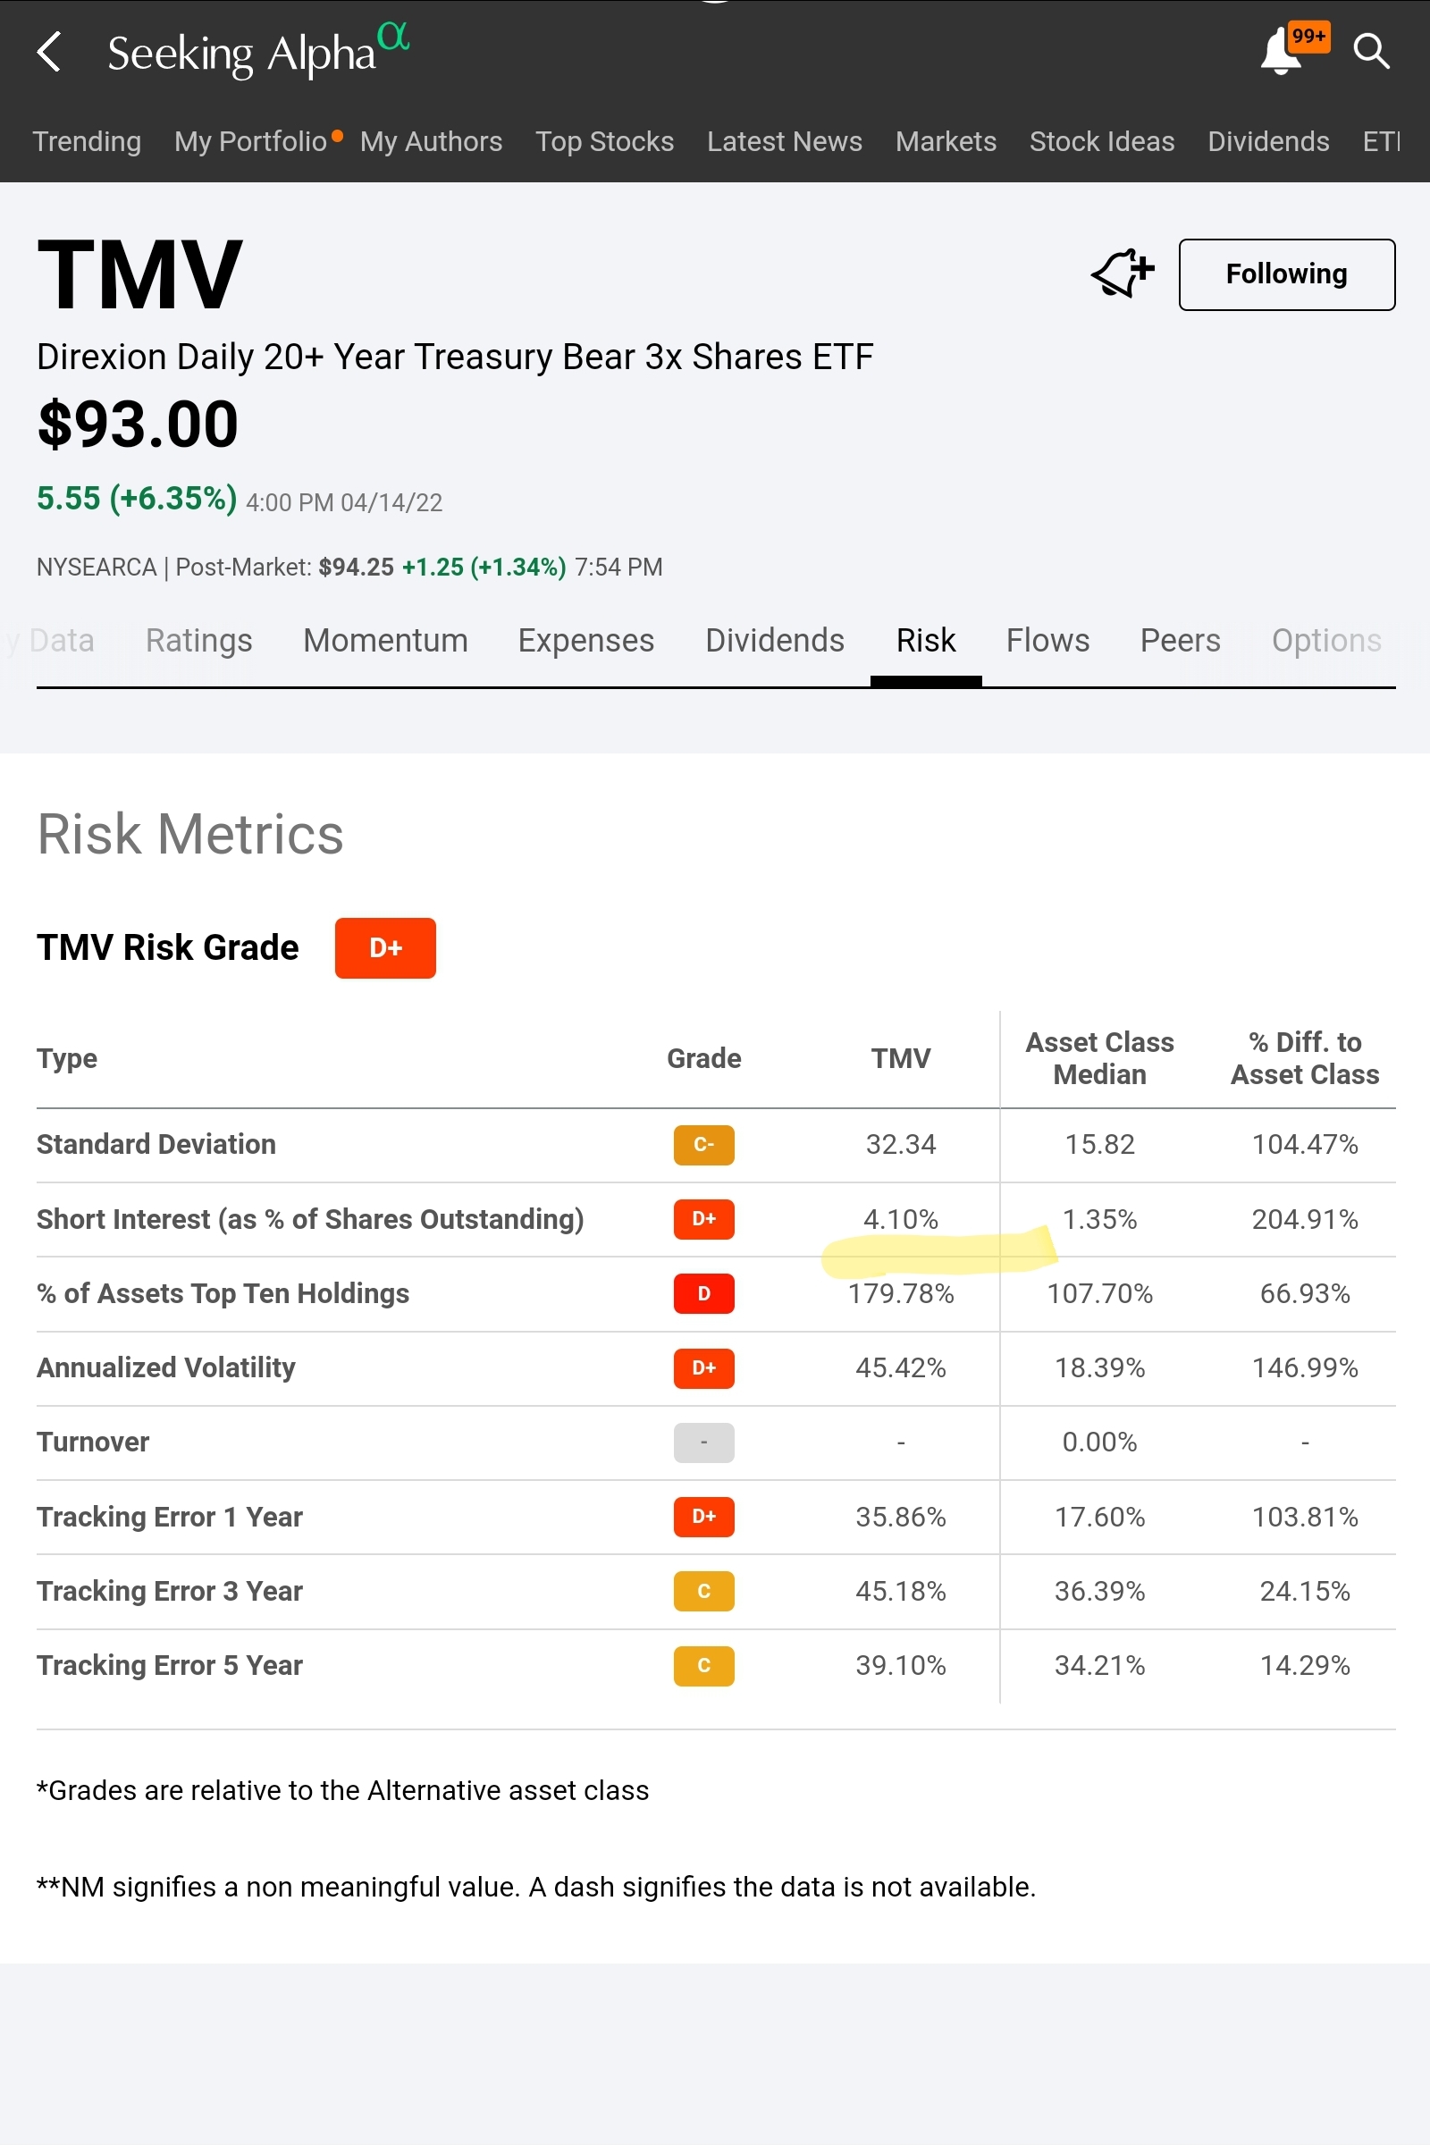Go to Latest News
This screenshot has width=1430, height=2145.
pos(785,141)
